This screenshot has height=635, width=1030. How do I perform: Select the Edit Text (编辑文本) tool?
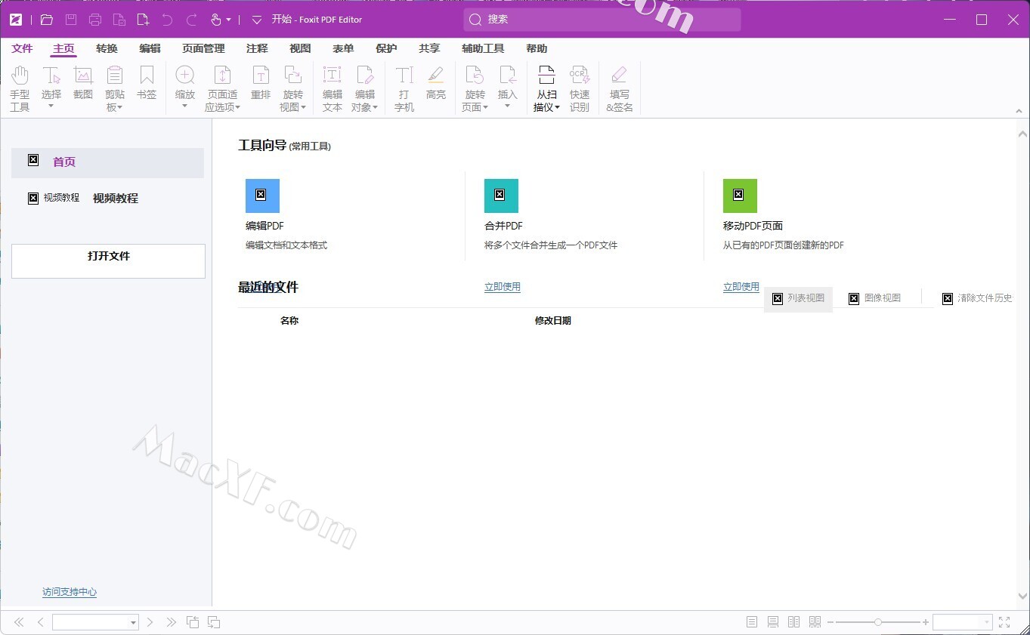click(333, 88)
